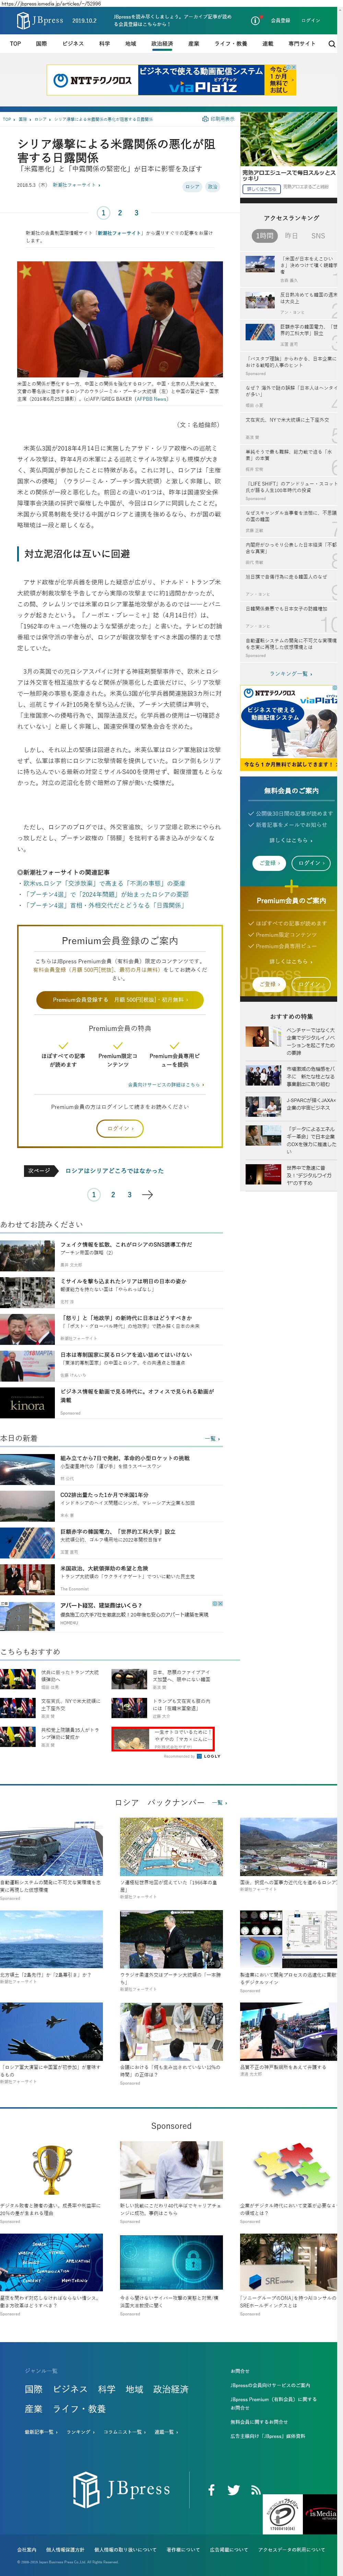343x2576 pixels.
Task: Open the Putin and Xi article photo
Action: [120, 320]
